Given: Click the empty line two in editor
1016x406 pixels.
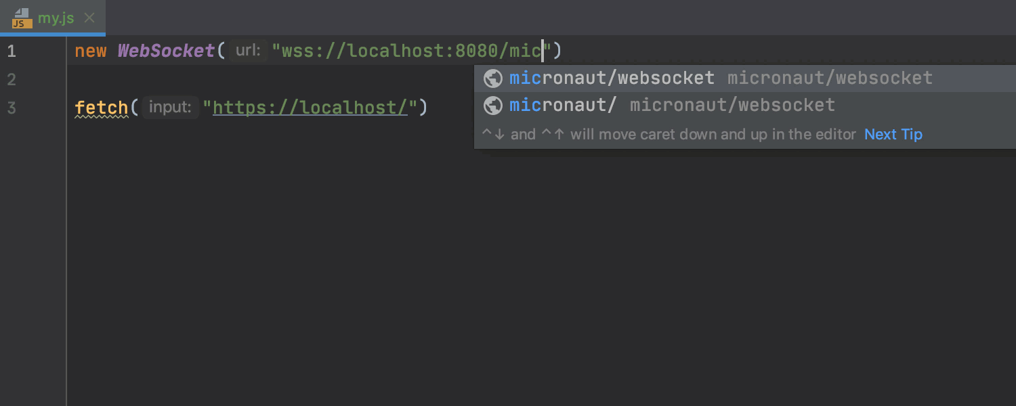Looking at the screenshot, I should 271,80.
